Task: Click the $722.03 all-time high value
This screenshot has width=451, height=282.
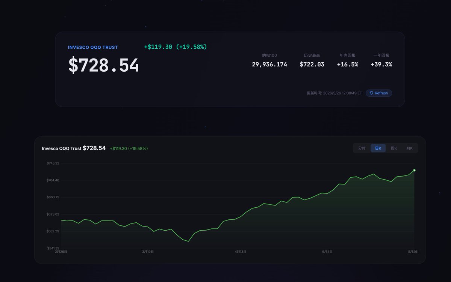Action: [312, 64]
